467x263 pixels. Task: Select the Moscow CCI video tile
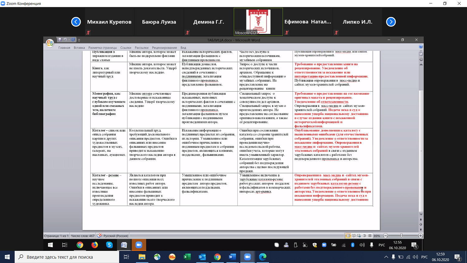coord(258,22)
